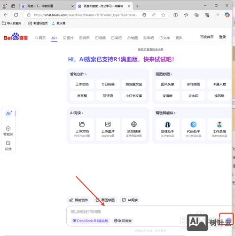Reload the page with the refresh icon
This screenshot has width=235, height=236.
16,15
